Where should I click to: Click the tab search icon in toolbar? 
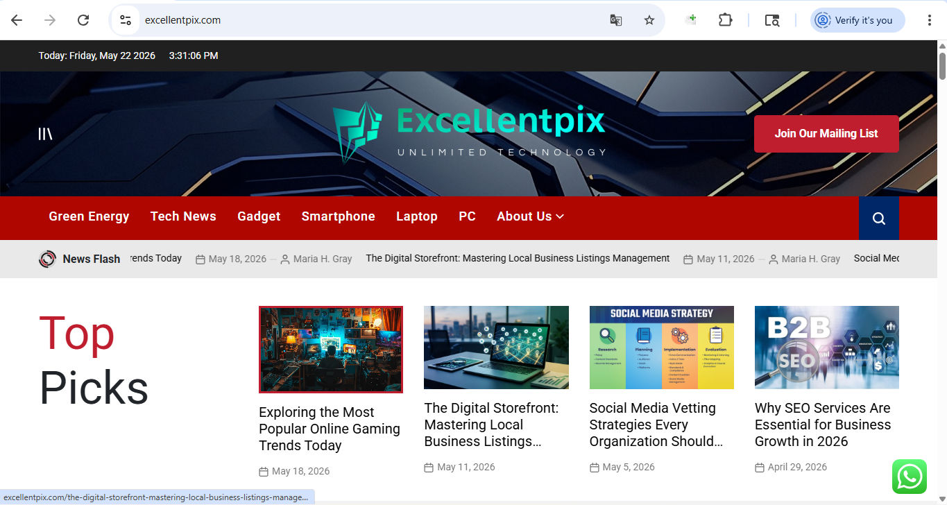tap(772, 20)
